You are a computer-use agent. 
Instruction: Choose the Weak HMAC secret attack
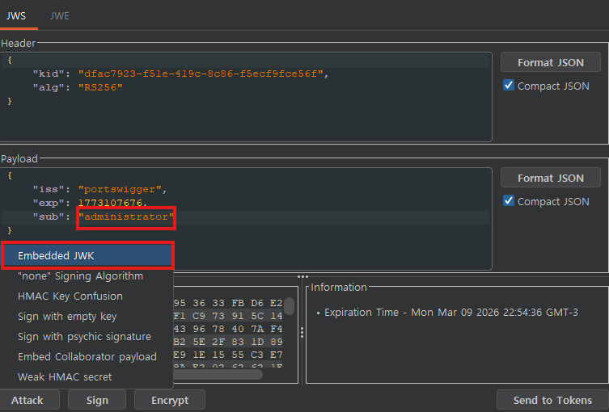[65, 377]
